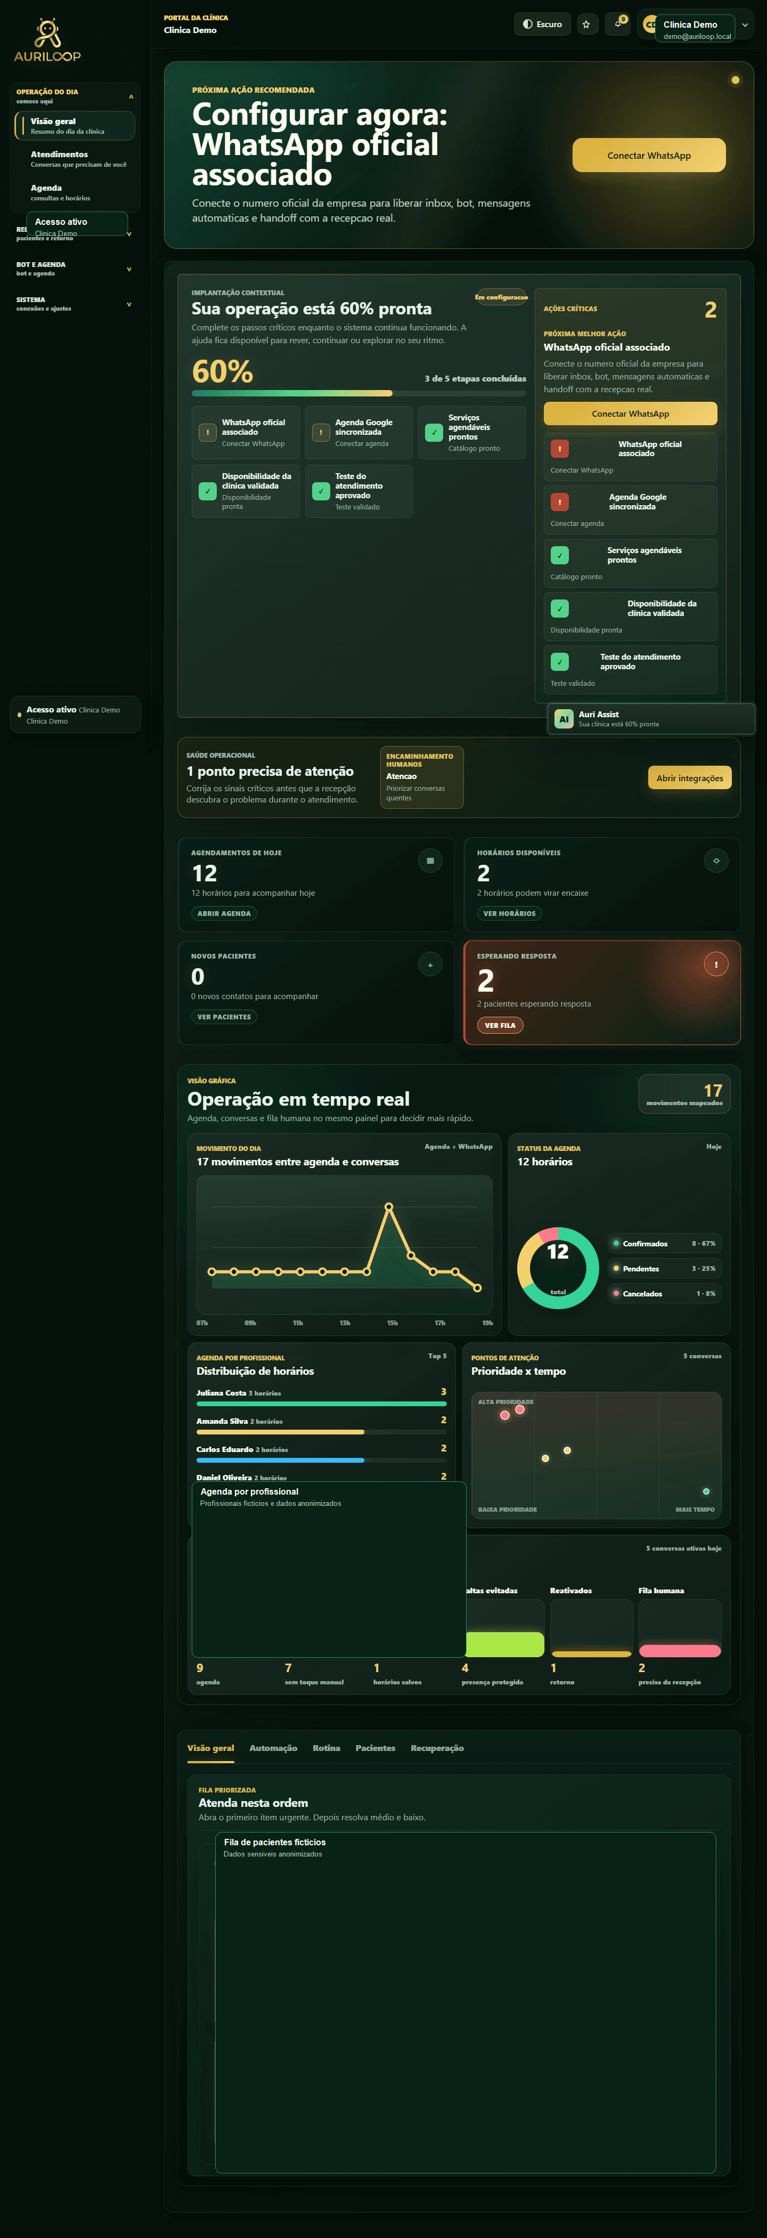The image size is (767, 2238).
Task: Click the star favorites icon
Action: coord(586,25)
